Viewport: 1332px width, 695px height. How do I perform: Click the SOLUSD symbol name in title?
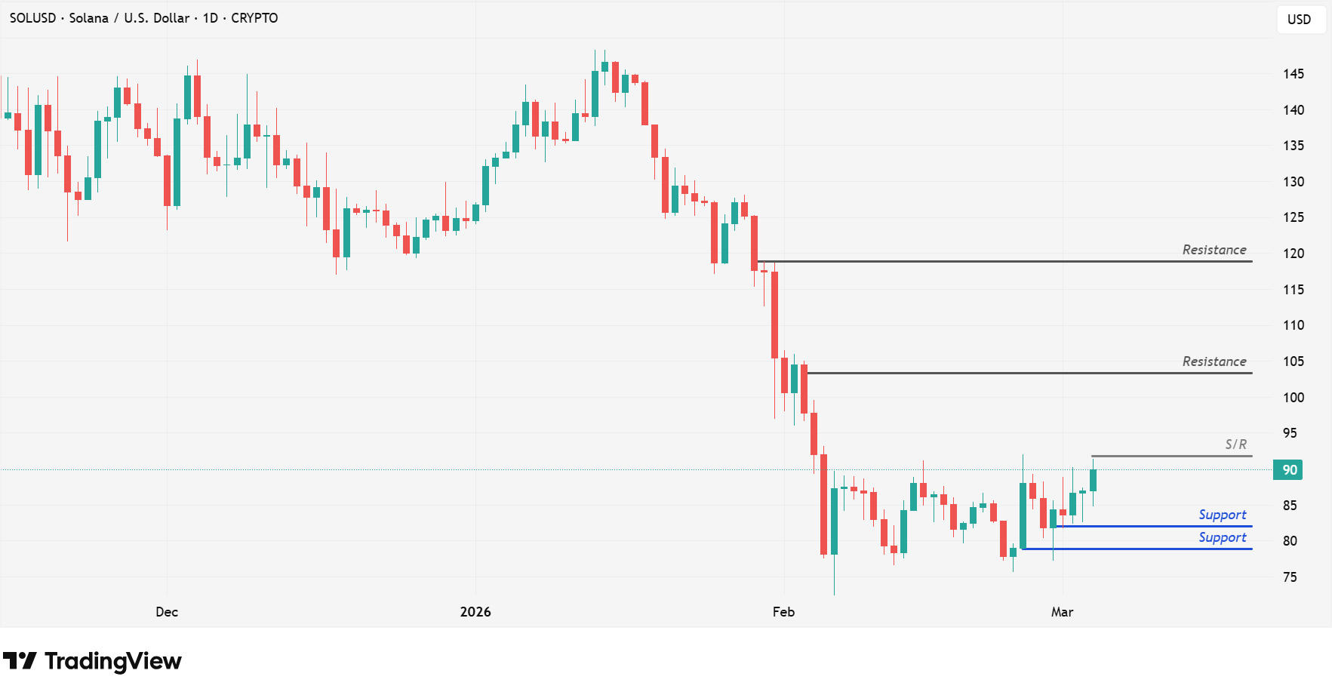point(32,18)
